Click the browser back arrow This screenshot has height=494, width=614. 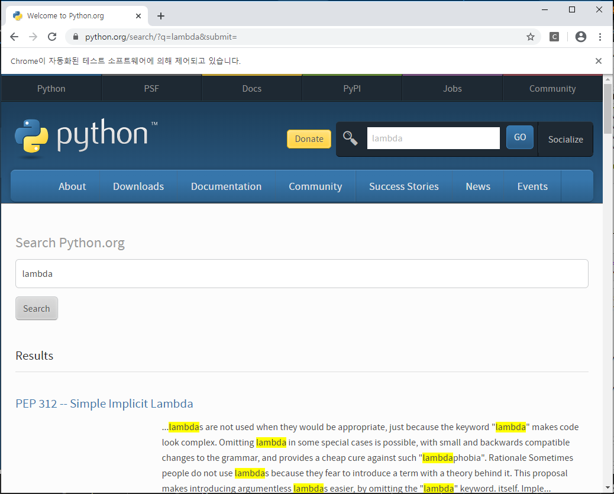point(14,37)
